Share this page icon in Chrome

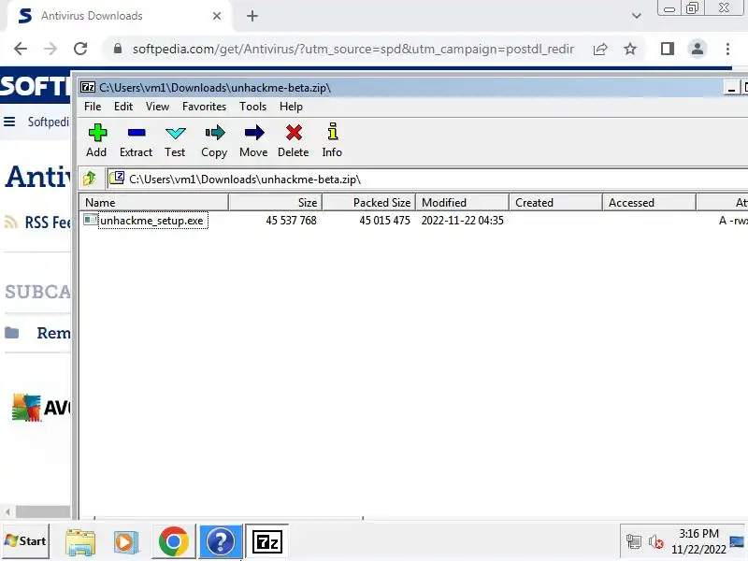(x=600, y=49)
